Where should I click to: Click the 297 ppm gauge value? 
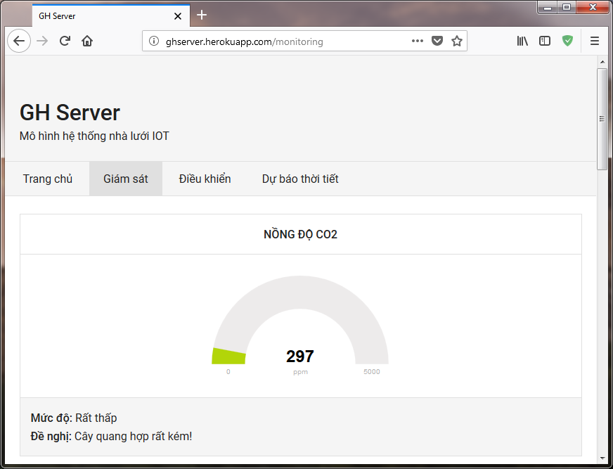(300, 356)
